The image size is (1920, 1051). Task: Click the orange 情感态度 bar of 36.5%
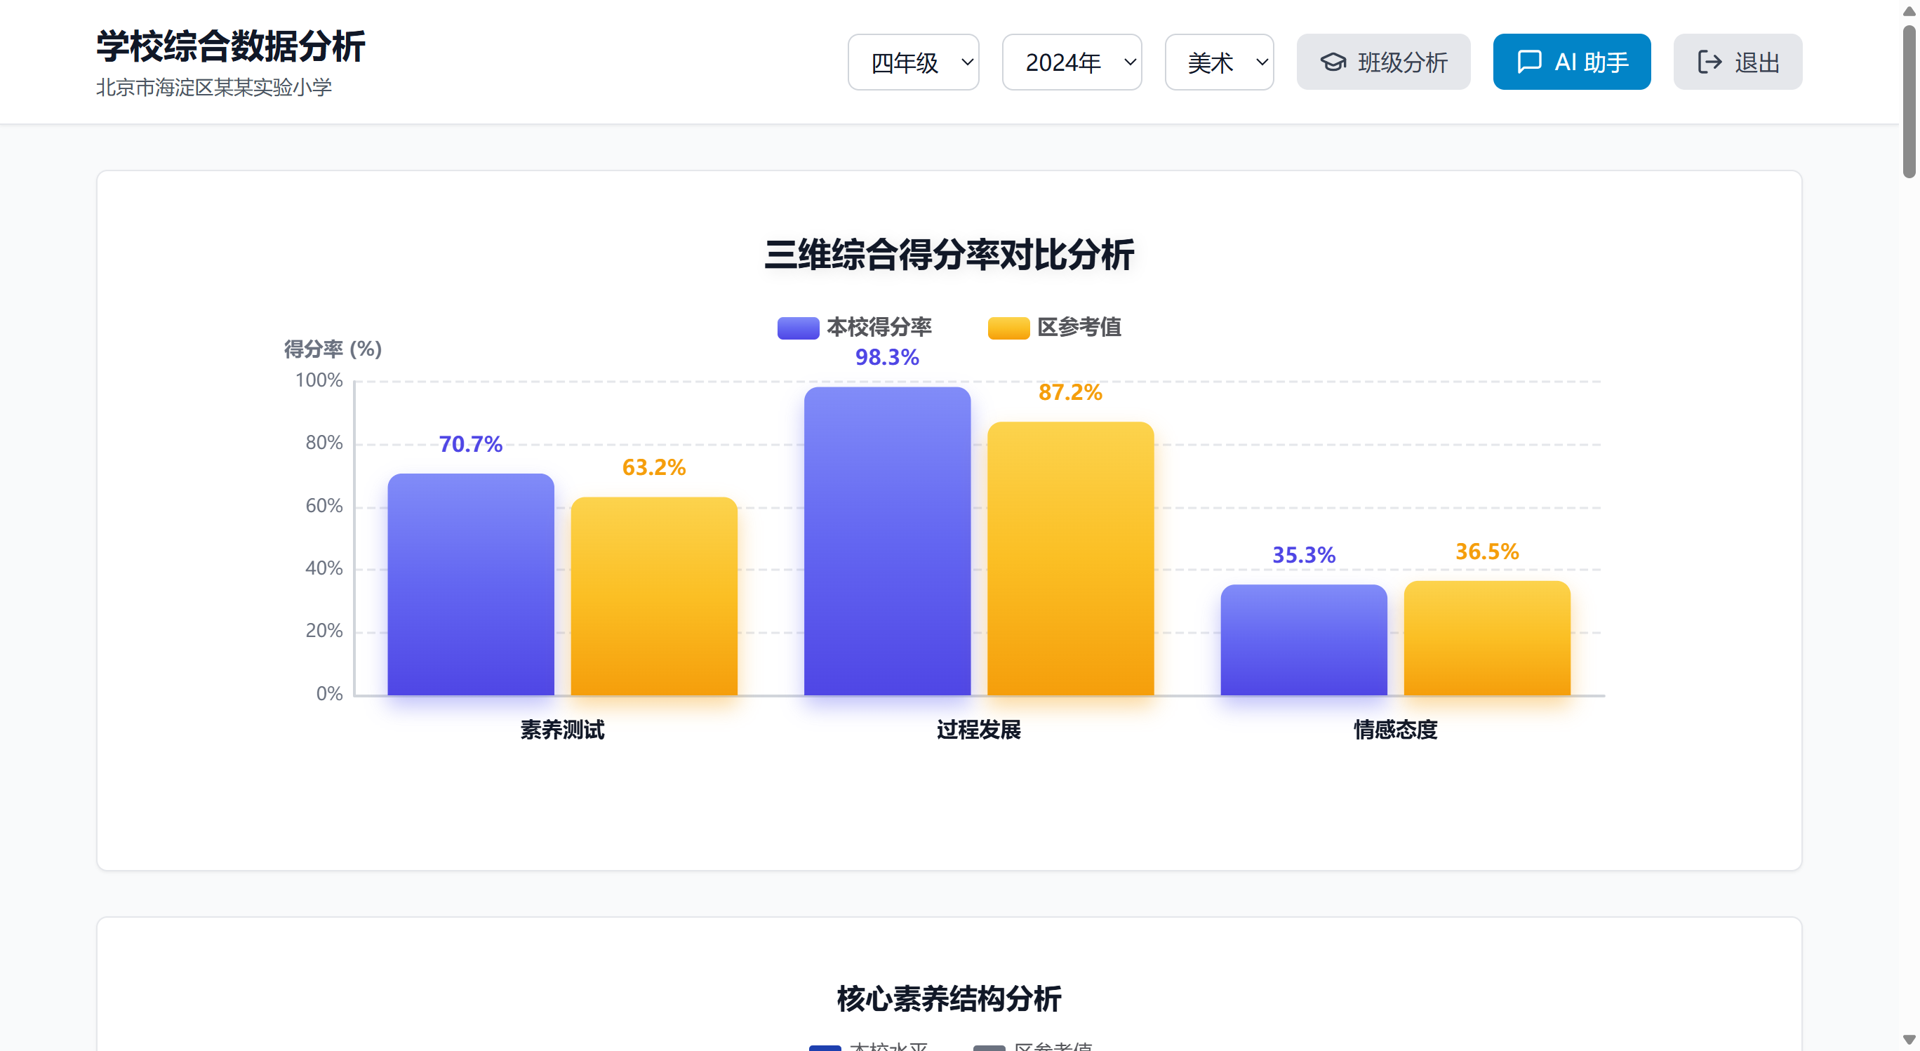tap(1488, 638)
